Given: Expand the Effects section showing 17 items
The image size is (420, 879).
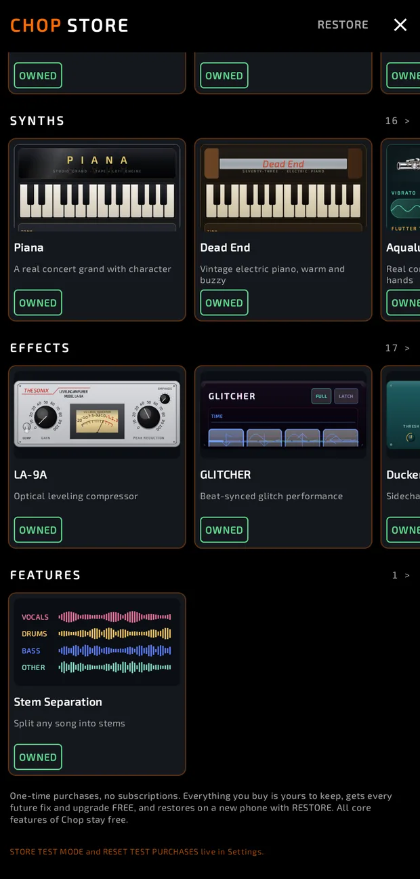Looking at the screenshot, I should tap(398, 348).
